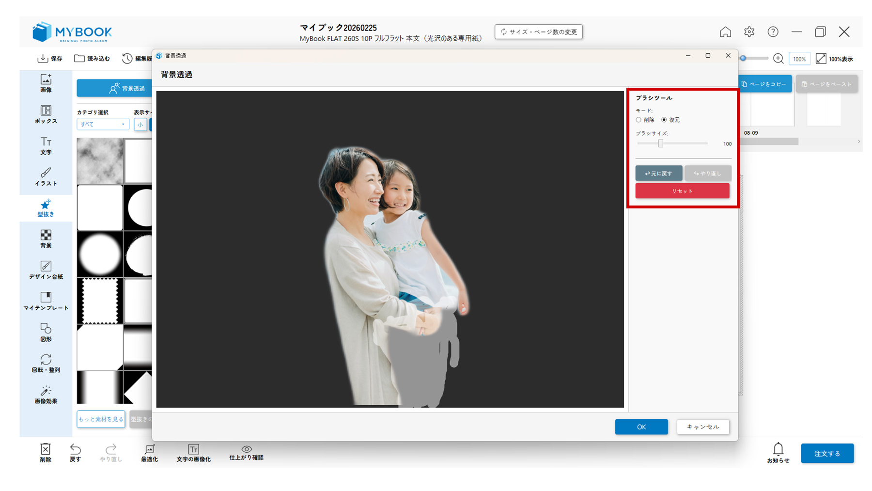Click the 背景透過 blue button
This screenshot has width=872, height=491.
(114, 88)
